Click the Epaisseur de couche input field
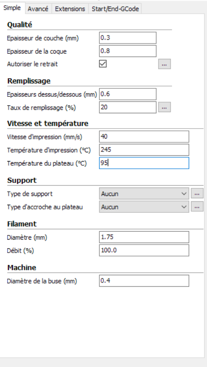The image size is (207, 367). 128,38
